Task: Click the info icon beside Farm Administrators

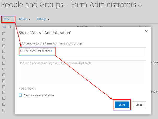Action: [140, 5]
